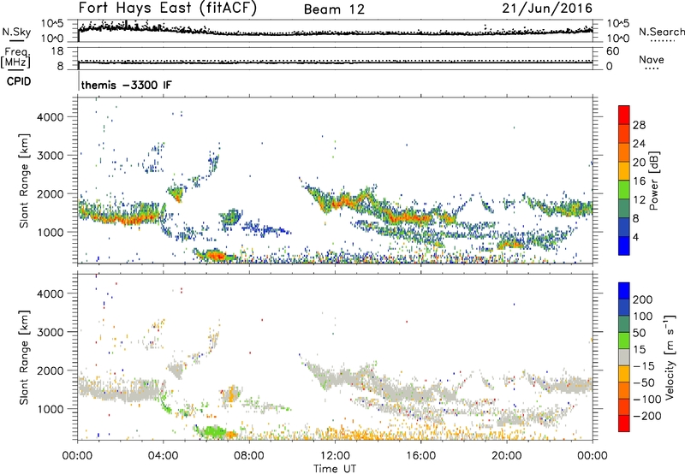
Task: Click '1000' on the velocity panel axis
Action: click(x=51, y=408)
